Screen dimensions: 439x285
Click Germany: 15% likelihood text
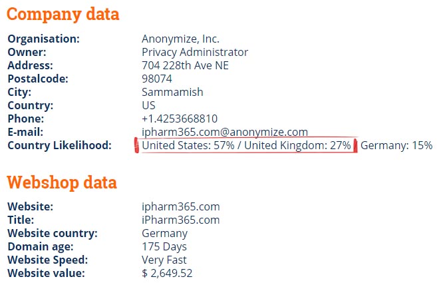coord(396,145)
